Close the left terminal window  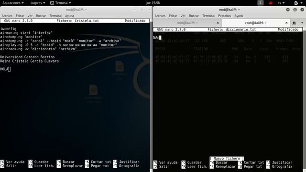[149, 10]
